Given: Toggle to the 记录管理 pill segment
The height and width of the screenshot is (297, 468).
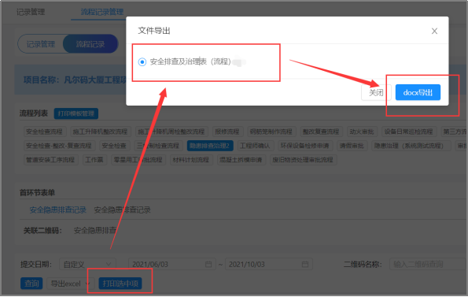Looking at the screenshot, I should pos(41,44).
